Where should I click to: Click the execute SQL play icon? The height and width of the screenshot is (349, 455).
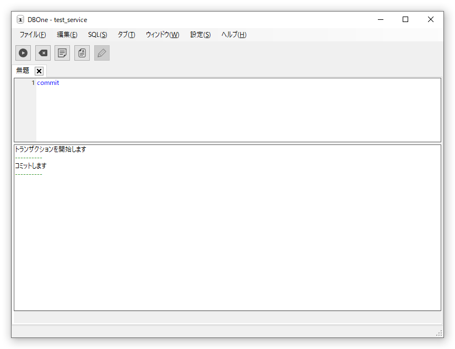click(23, 53)
